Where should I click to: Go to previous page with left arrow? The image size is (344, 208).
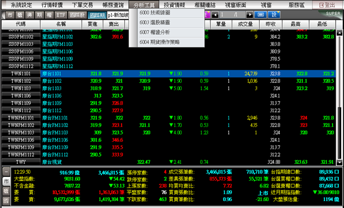[x=215, y=15]
